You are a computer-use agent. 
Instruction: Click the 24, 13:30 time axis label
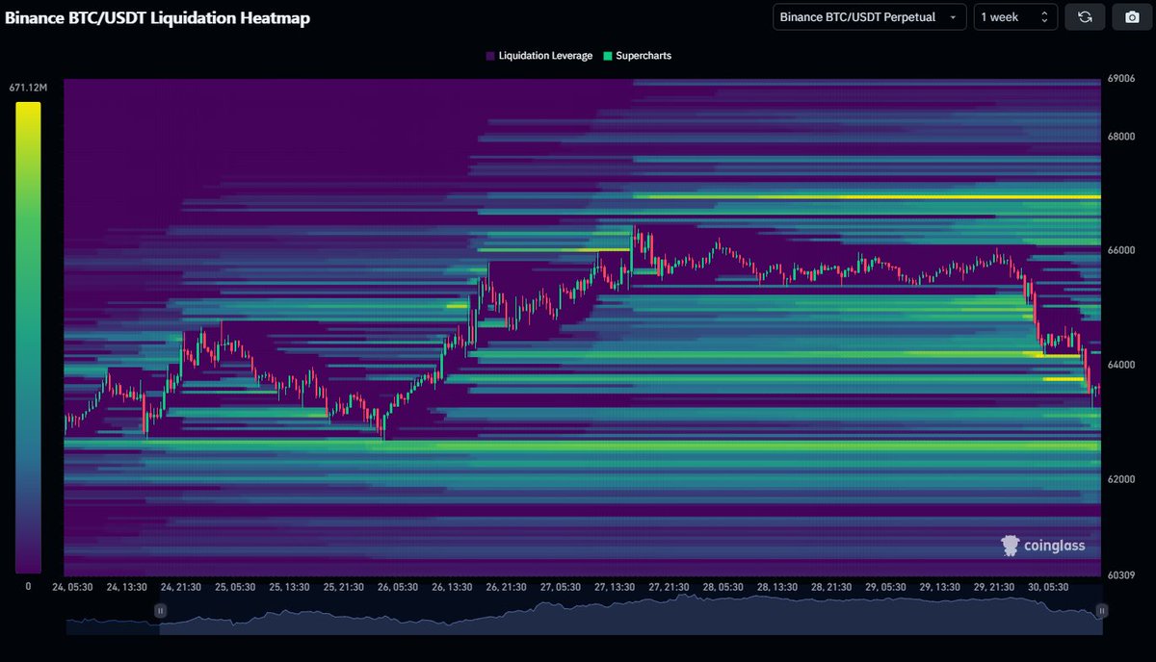pyautogui.click(x=126, y=586)
